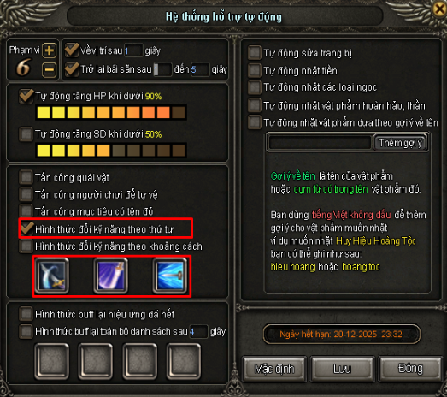Click the first empty buff slot
This screenshot has height=397, width=447.
pos(51,361)
